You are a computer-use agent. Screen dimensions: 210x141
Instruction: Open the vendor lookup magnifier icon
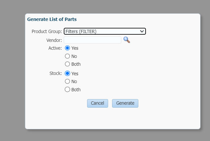click(x=127, y=40)
